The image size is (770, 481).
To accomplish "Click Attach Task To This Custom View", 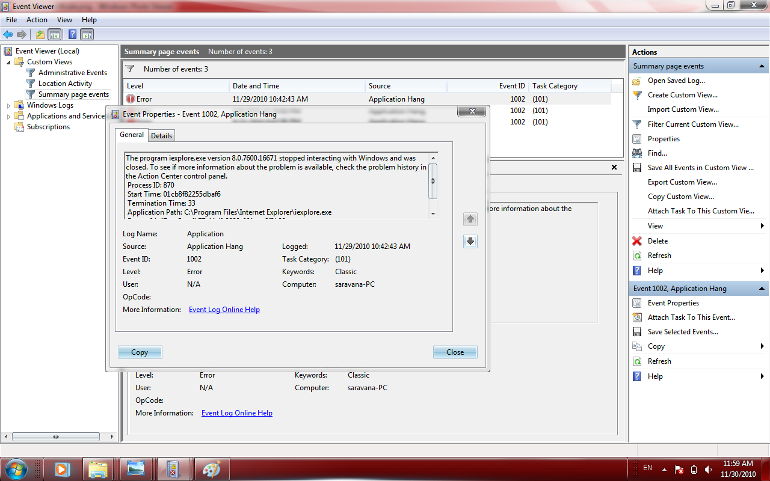I will pos(701,211).
